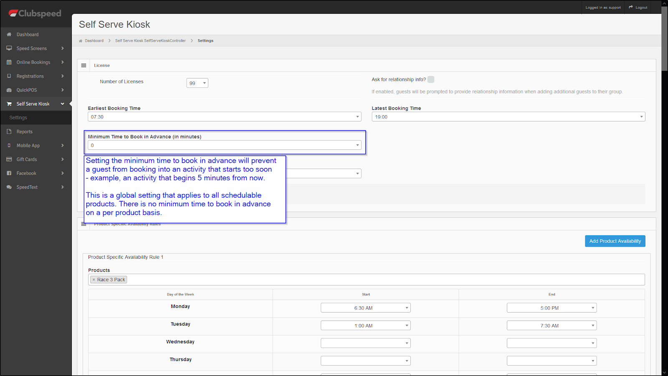Click the Online Bookings calendar icon
This screenshot has height=376, width=668.
tap(9, 62)
